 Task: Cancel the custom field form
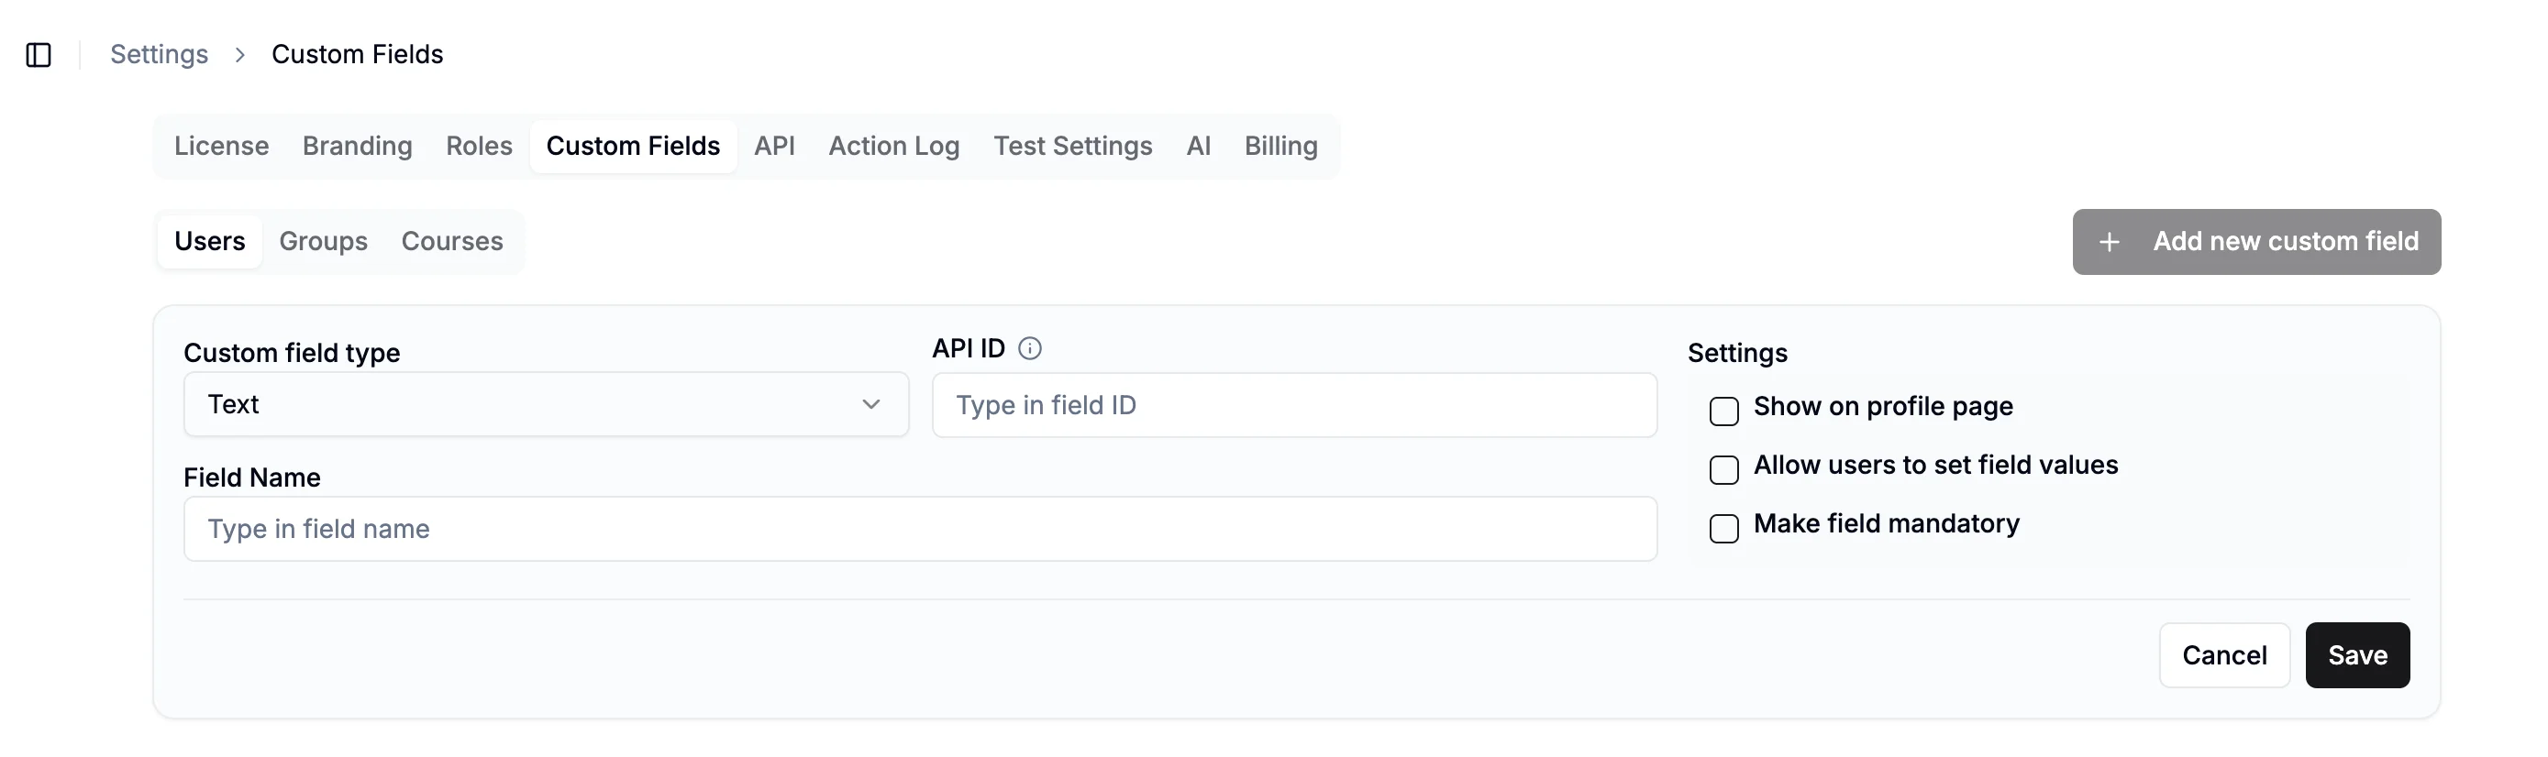pos(2223,655)
